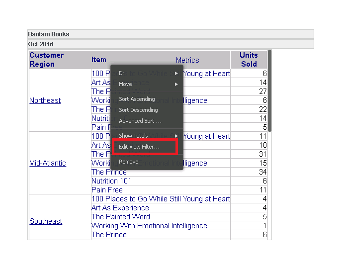Click the Units Sold column header
This screenshot has width=343, height=271.
pos(249,60)
